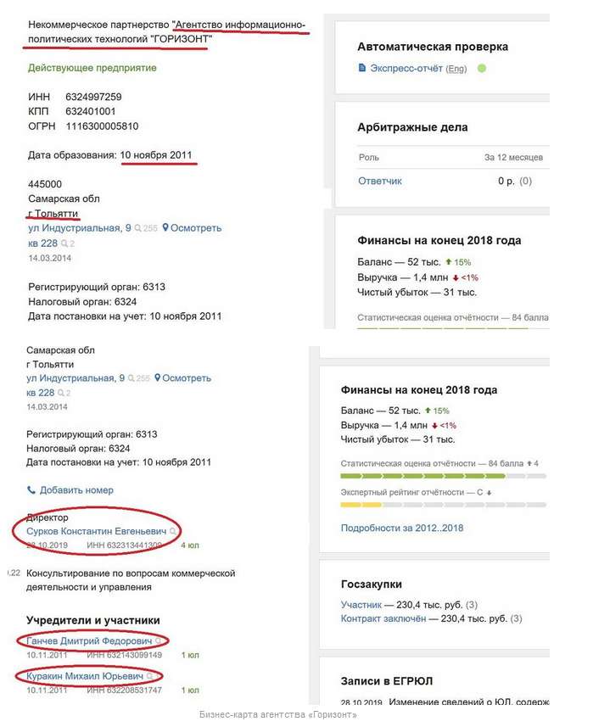Click the map pin icon by the upper Осмотреть
This screenshot has height=727, width=593.
coord(165,227)
